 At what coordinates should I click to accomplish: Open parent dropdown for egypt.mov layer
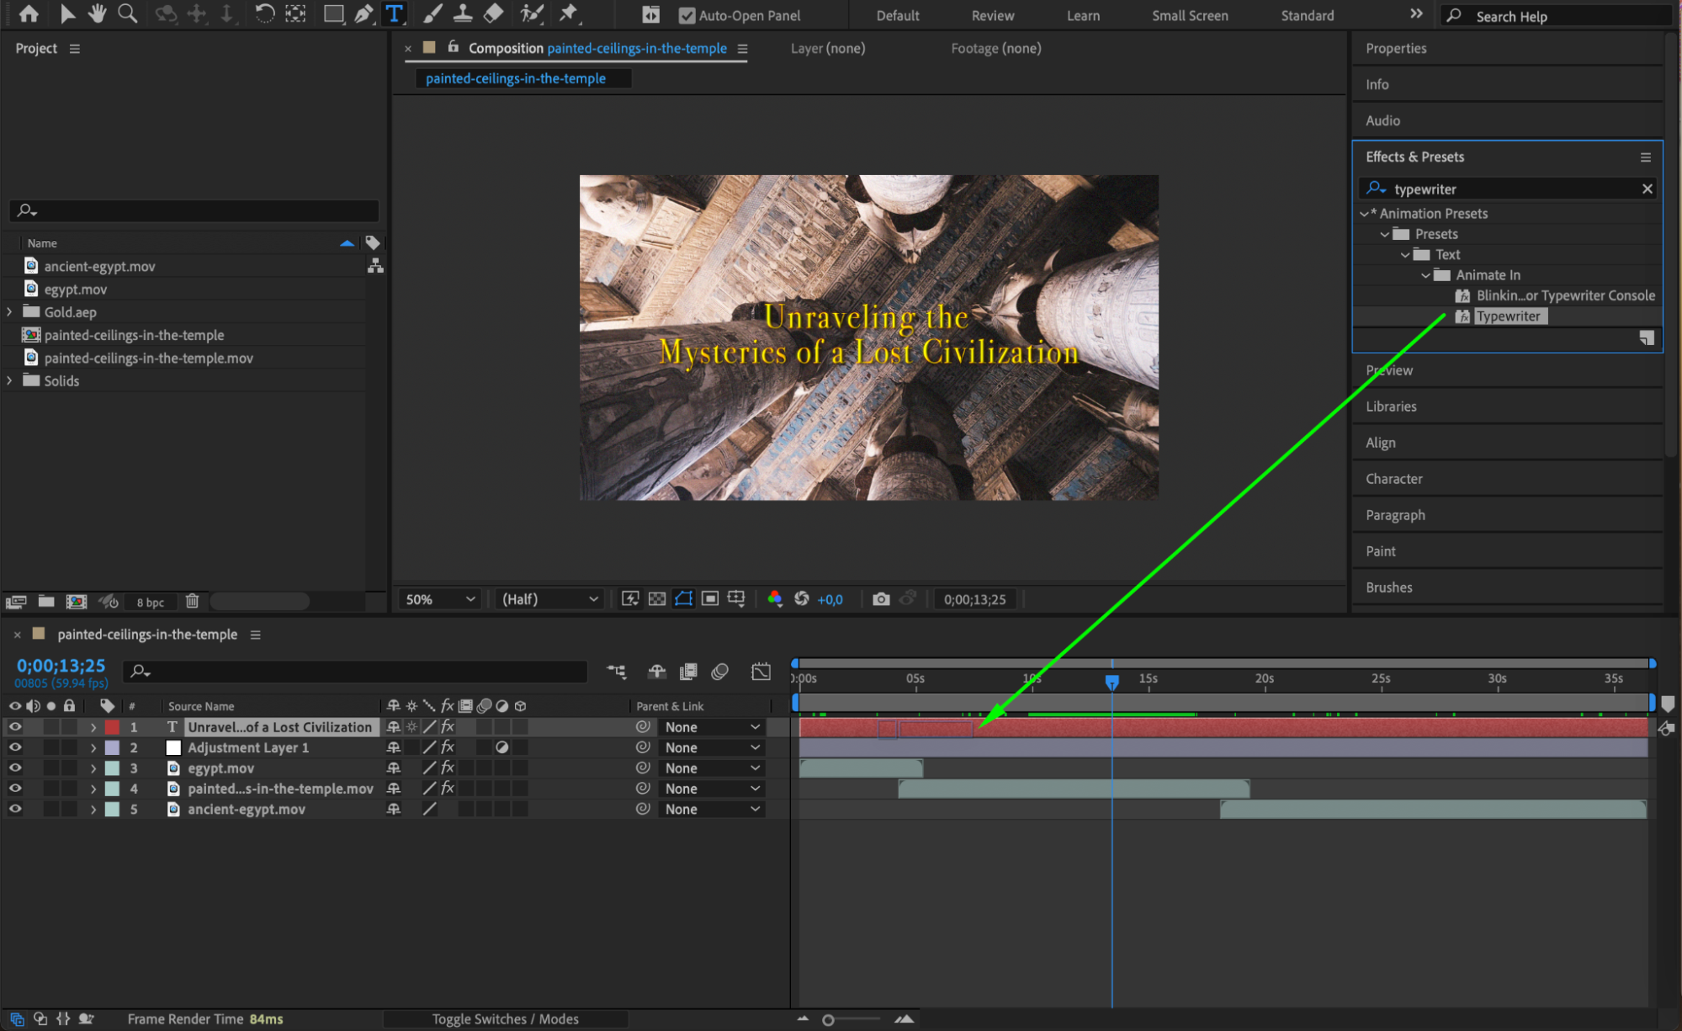click(712, 768)
